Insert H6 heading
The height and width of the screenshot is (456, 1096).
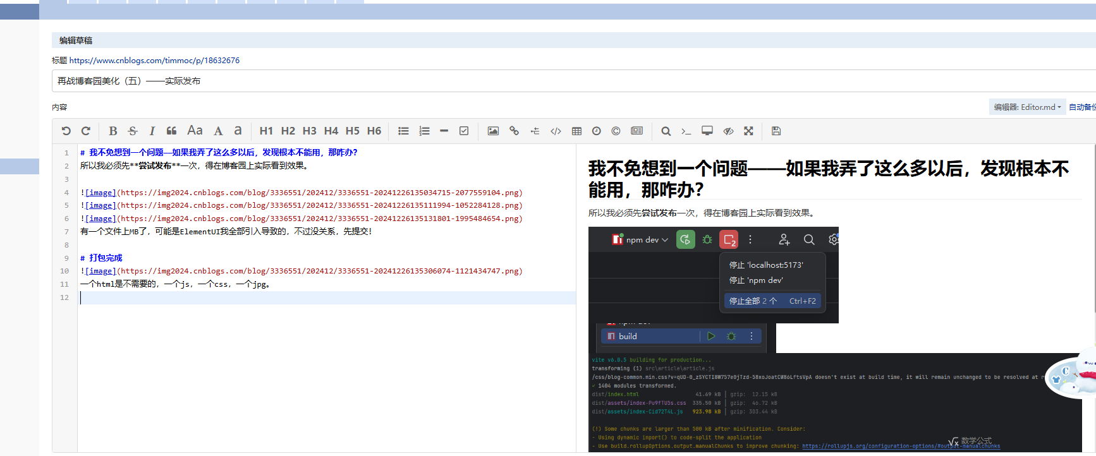374,131
